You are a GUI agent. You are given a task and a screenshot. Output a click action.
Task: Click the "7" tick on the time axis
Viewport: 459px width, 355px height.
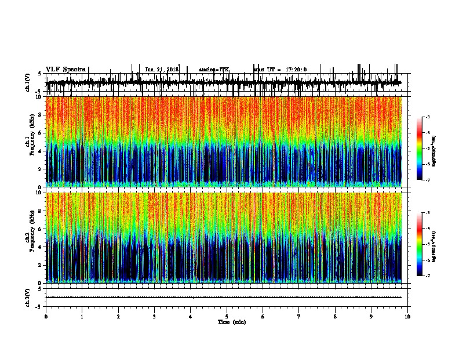click(x=299, y=317)
